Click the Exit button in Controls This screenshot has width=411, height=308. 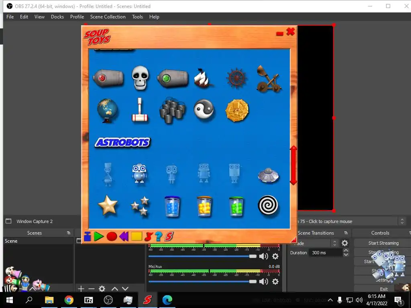[383, 289]
